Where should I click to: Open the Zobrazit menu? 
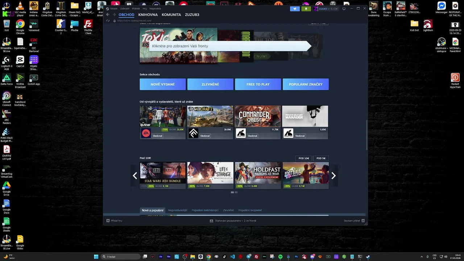(x=125, y=8)
